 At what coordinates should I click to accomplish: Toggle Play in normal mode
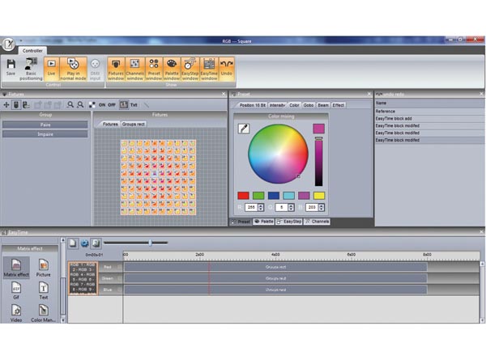[73, 69]
